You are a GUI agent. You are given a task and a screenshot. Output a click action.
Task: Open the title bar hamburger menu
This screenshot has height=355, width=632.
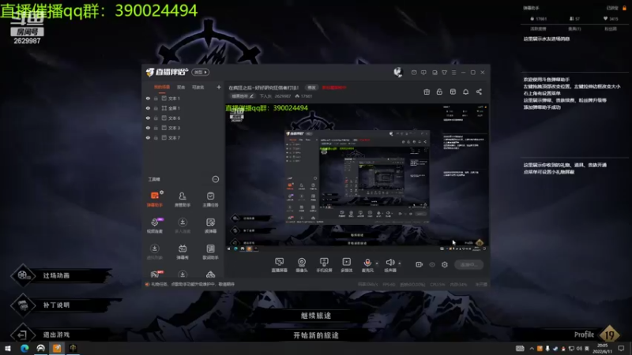click(453, 73)
